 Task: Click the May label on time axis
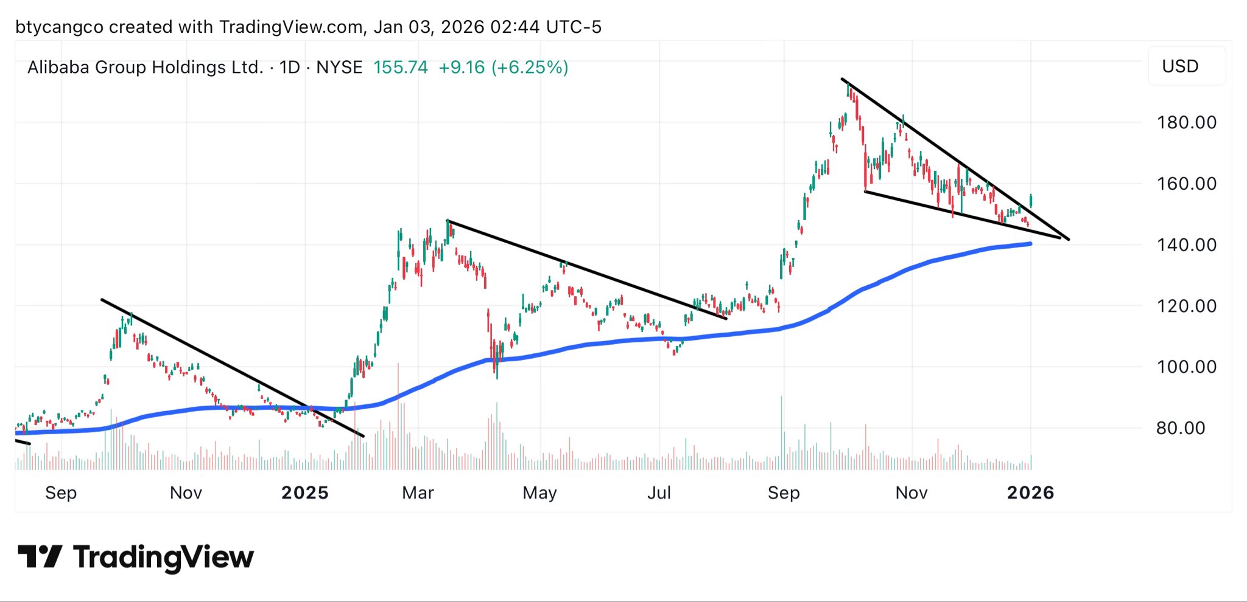[540, 493]
